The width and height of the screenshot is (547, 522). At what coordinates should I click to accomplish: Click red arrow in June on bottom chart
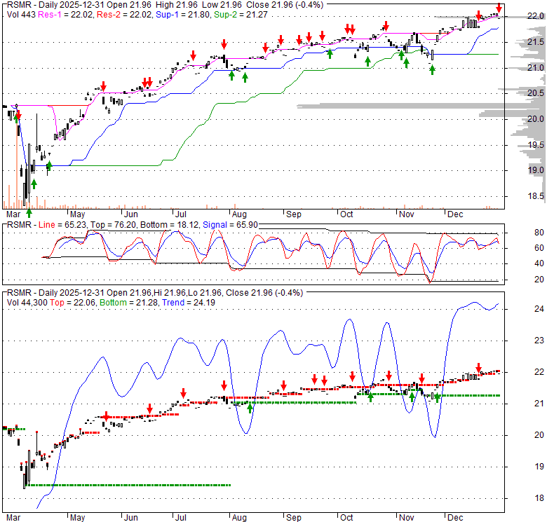[149, 408]
